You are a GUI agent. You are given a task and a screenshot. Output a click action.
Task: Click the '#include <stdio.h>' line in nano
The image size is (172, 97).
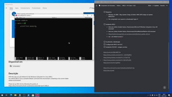pyautogui.click(x=21, y=20)
